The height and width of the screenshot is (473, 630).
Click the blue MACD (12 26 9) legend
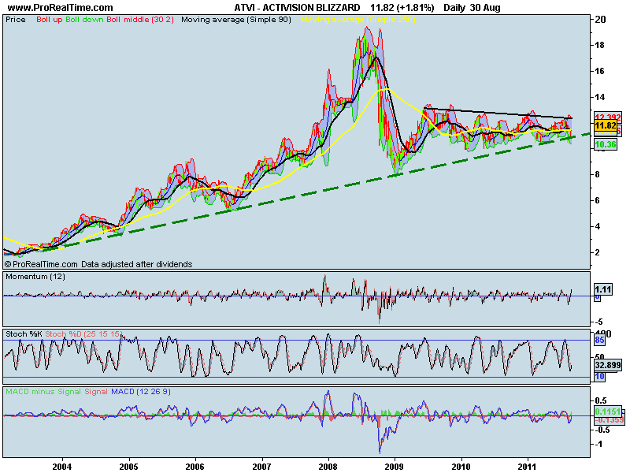tap(141, 391)
